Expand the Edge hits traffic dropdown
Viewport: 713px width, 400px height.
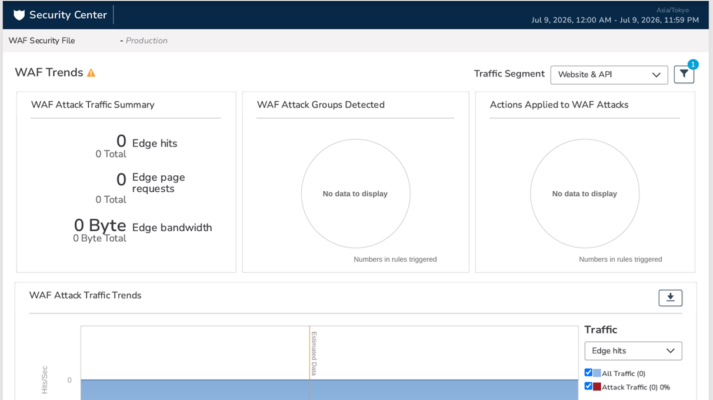pos(633,351)
